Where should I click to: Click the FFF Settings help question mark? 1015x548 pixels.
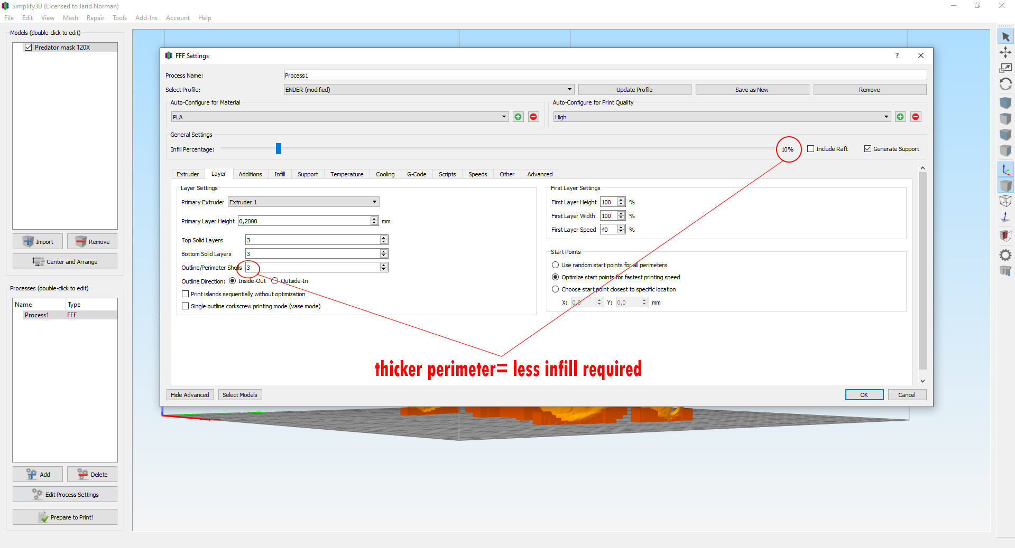pos(897,55)
